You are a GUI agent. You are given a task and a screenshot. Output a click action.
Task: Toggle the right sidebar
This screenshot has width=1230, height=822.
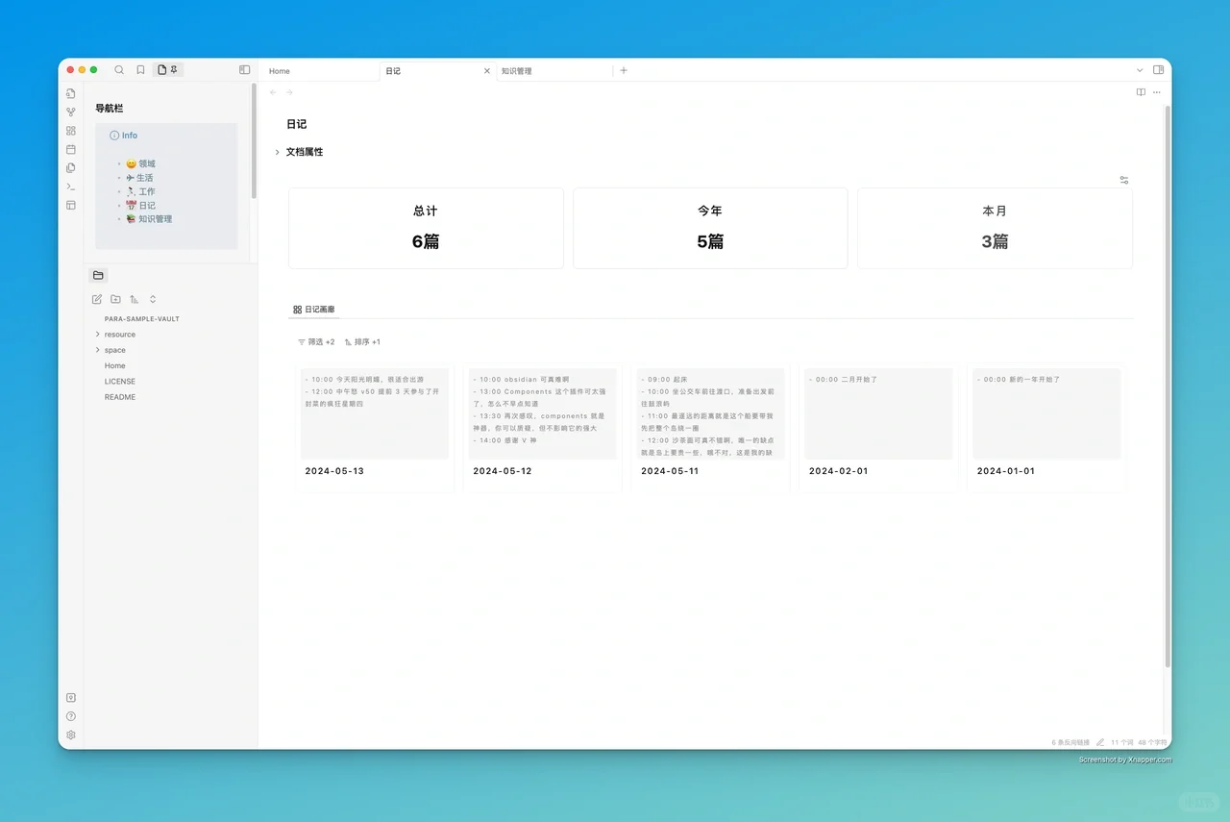[x=1159, y=70]
